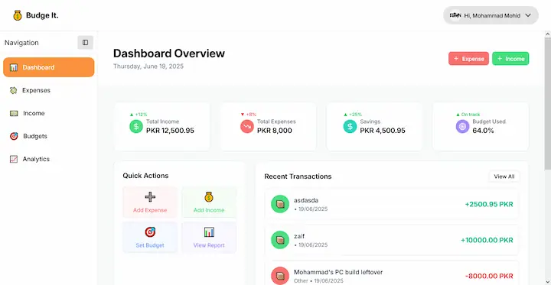Click the +25% savings change indicator

353,115
